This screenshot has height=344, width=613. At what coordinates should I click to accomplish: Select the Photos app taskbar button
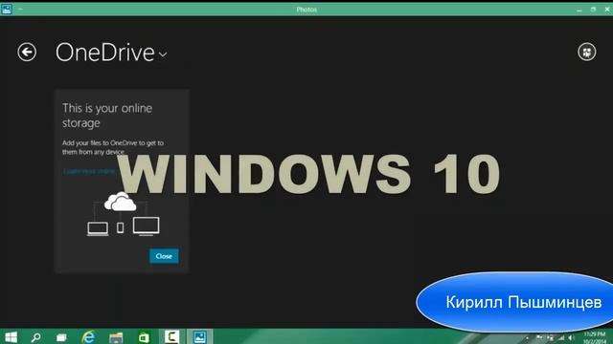[x=200, y=336]
